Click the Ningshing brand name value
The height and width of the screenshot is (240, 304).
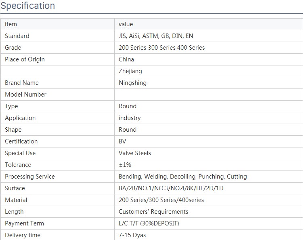pyautogui.click(x=132, y=83)
